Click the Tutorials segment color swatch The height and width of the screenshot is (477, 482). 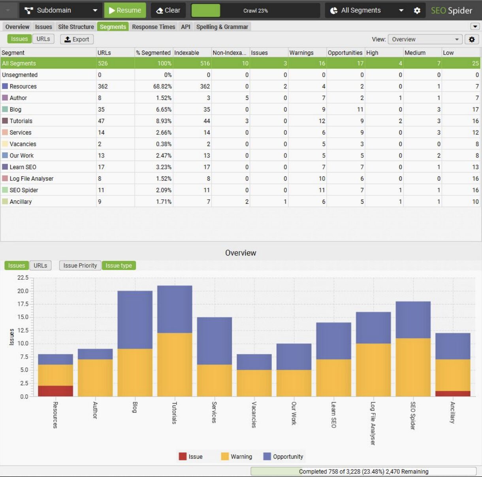click(x=5, y=121)
